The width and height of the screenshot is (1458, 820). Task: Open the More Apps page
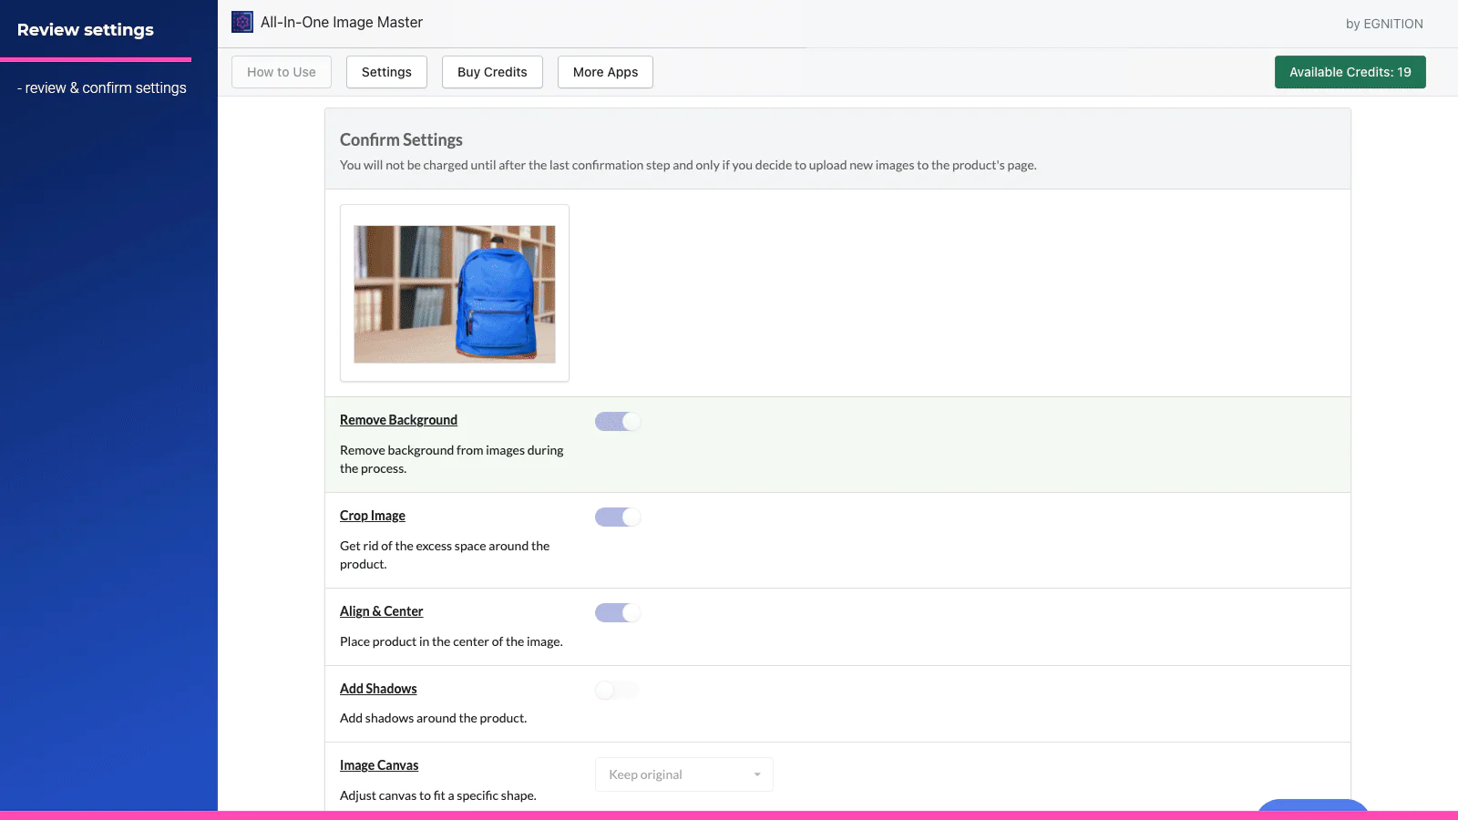[605, 72]
